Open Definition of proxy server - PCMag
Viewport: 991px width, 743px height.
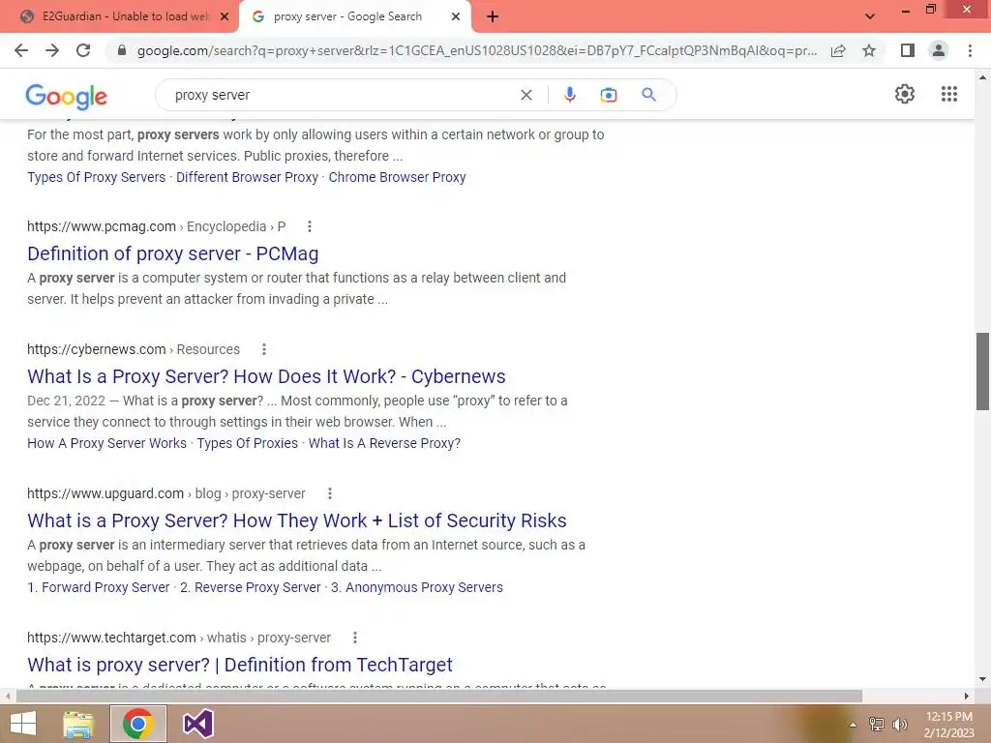point(172,253)
